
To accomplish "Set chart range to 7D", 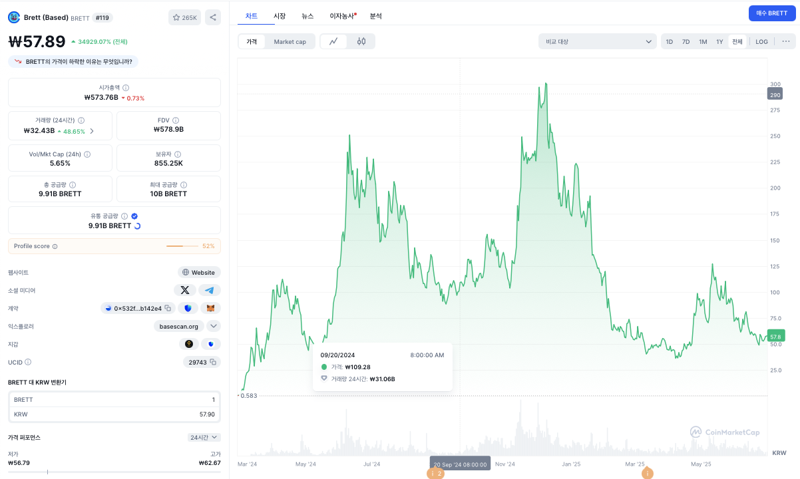I will pos(686,41).
